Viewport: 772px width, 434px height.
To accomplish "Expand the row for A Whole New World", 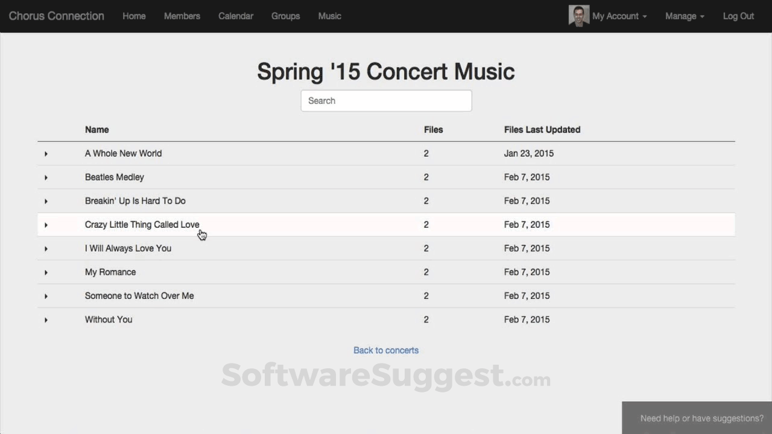I will [x=46, y=154].
